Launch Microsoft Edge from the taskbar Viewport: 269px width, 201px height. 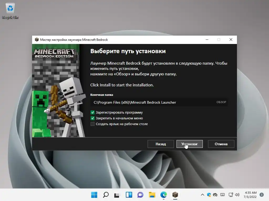(163, 195)
